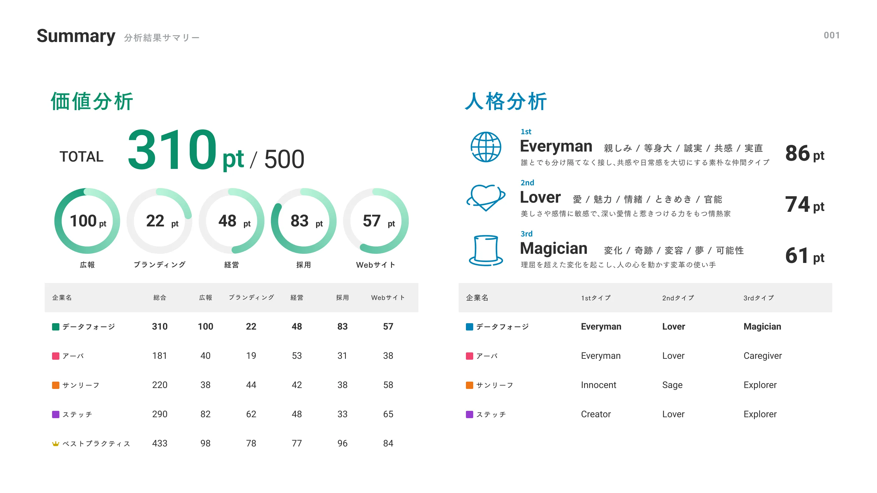Click the 総合 column header
This screenshot has width=877, height=493.
point(159,298)
